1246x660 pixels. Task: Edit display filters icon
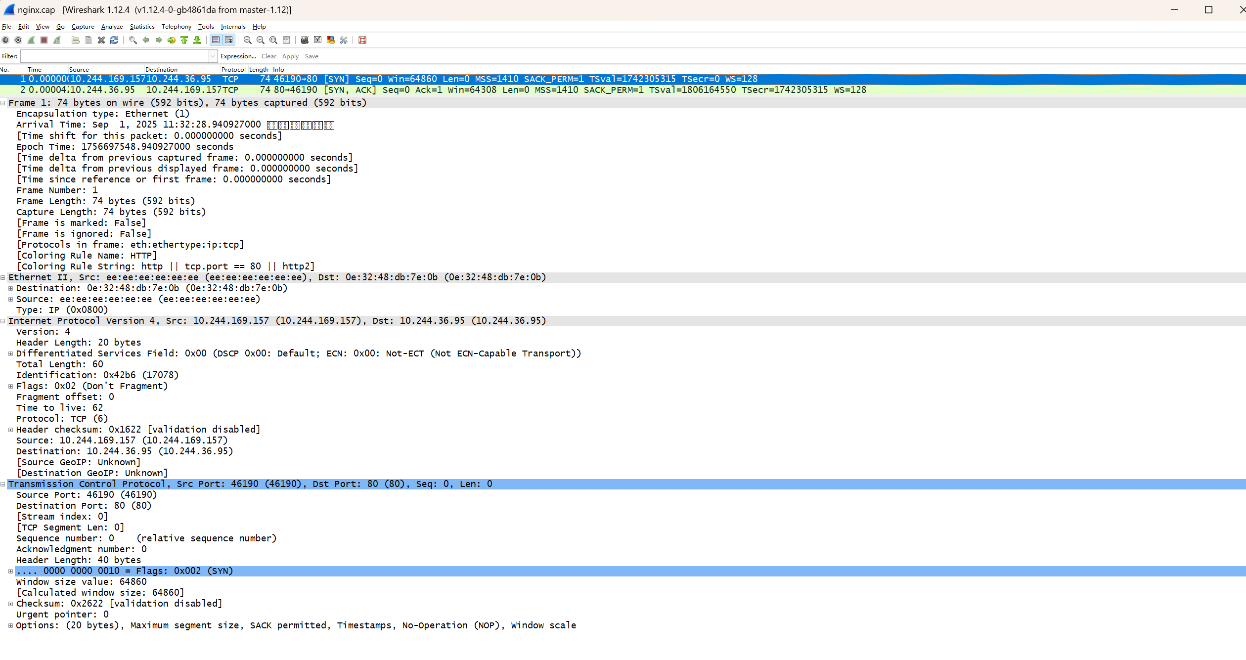pos(318,40)
